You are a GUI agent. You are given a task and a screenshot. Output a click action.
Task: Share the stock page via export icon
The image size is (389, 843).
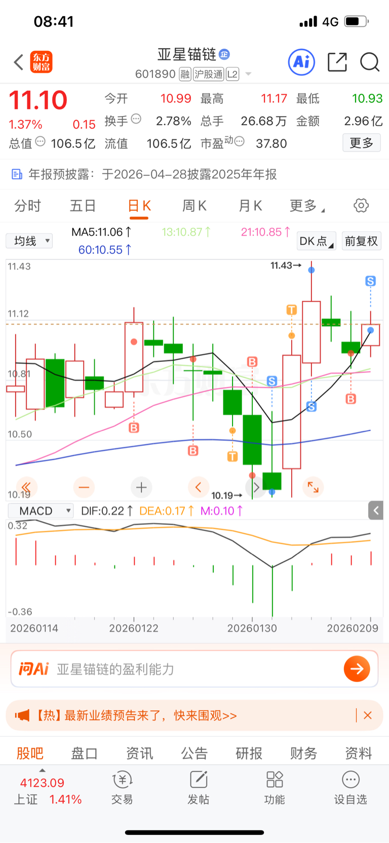[x=337, y=62]
